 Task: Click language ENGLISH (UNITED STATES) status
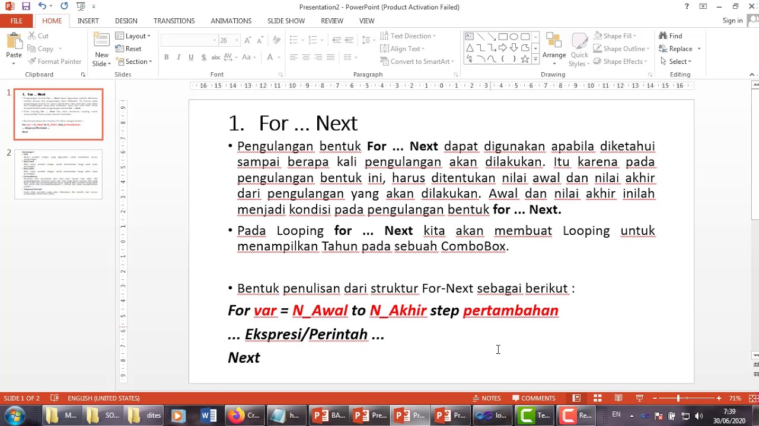104,398
